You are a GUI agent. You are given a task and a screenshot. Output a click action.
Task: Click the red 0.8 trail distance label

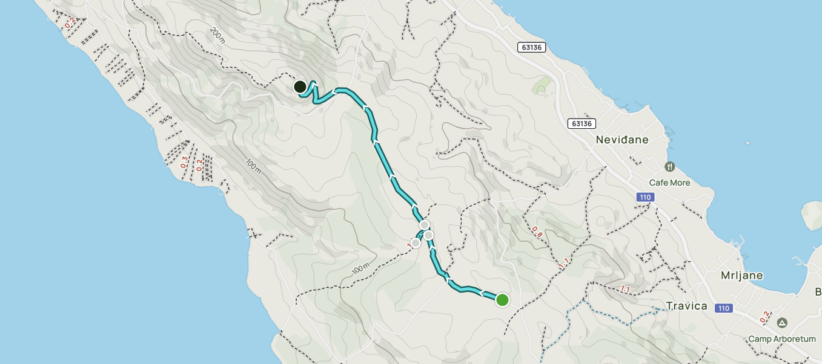point(537,231)
